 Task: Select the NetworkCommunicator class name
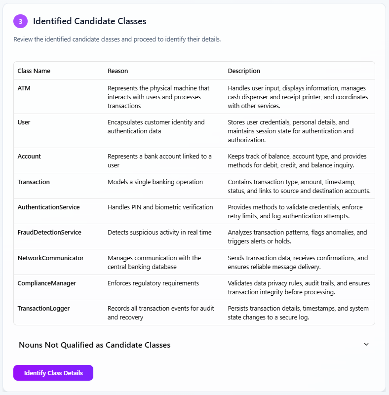50,258
